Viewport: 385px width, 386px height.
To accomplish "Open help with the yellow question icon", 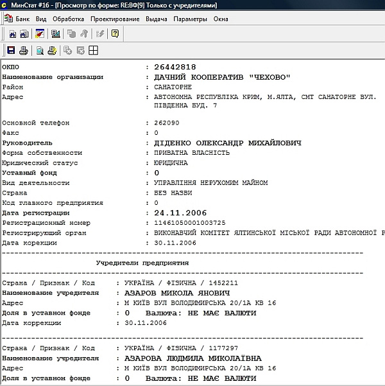I will click(115, 34).
